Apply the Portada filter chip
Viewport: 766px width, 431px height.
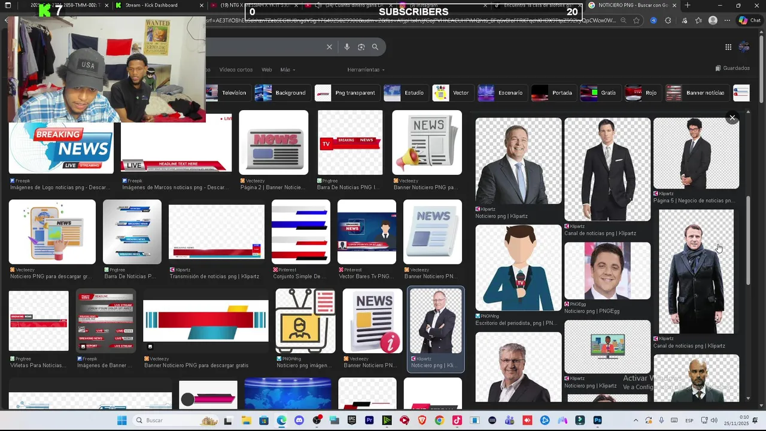pos(554,93)
